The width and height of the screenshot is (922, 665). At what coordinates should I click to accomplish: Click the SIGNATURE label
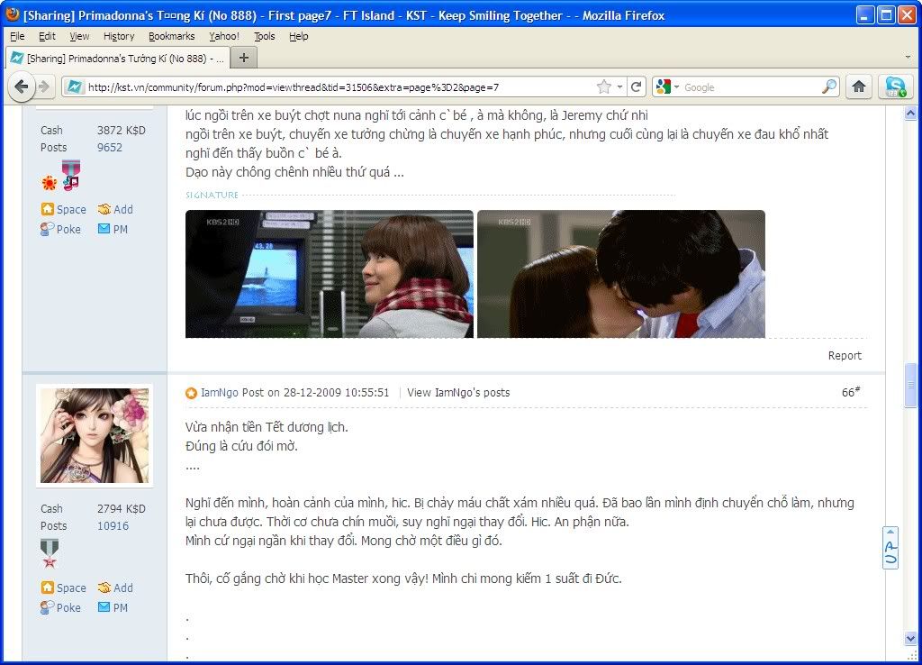[212, 195]
